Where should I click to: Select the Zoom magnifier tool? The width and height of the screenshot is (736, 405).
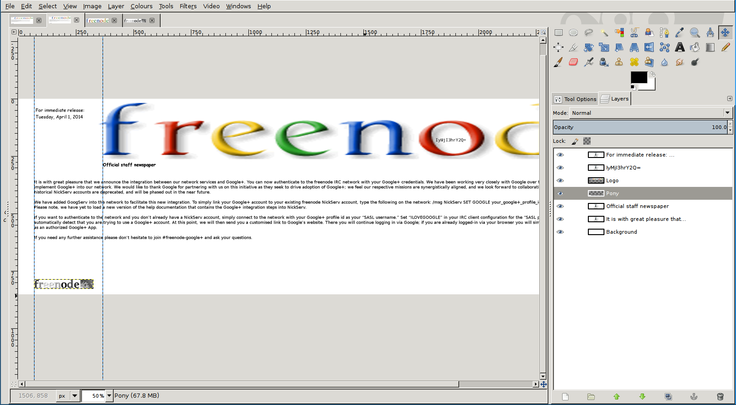pyautogui.click(x=695, y=33)
